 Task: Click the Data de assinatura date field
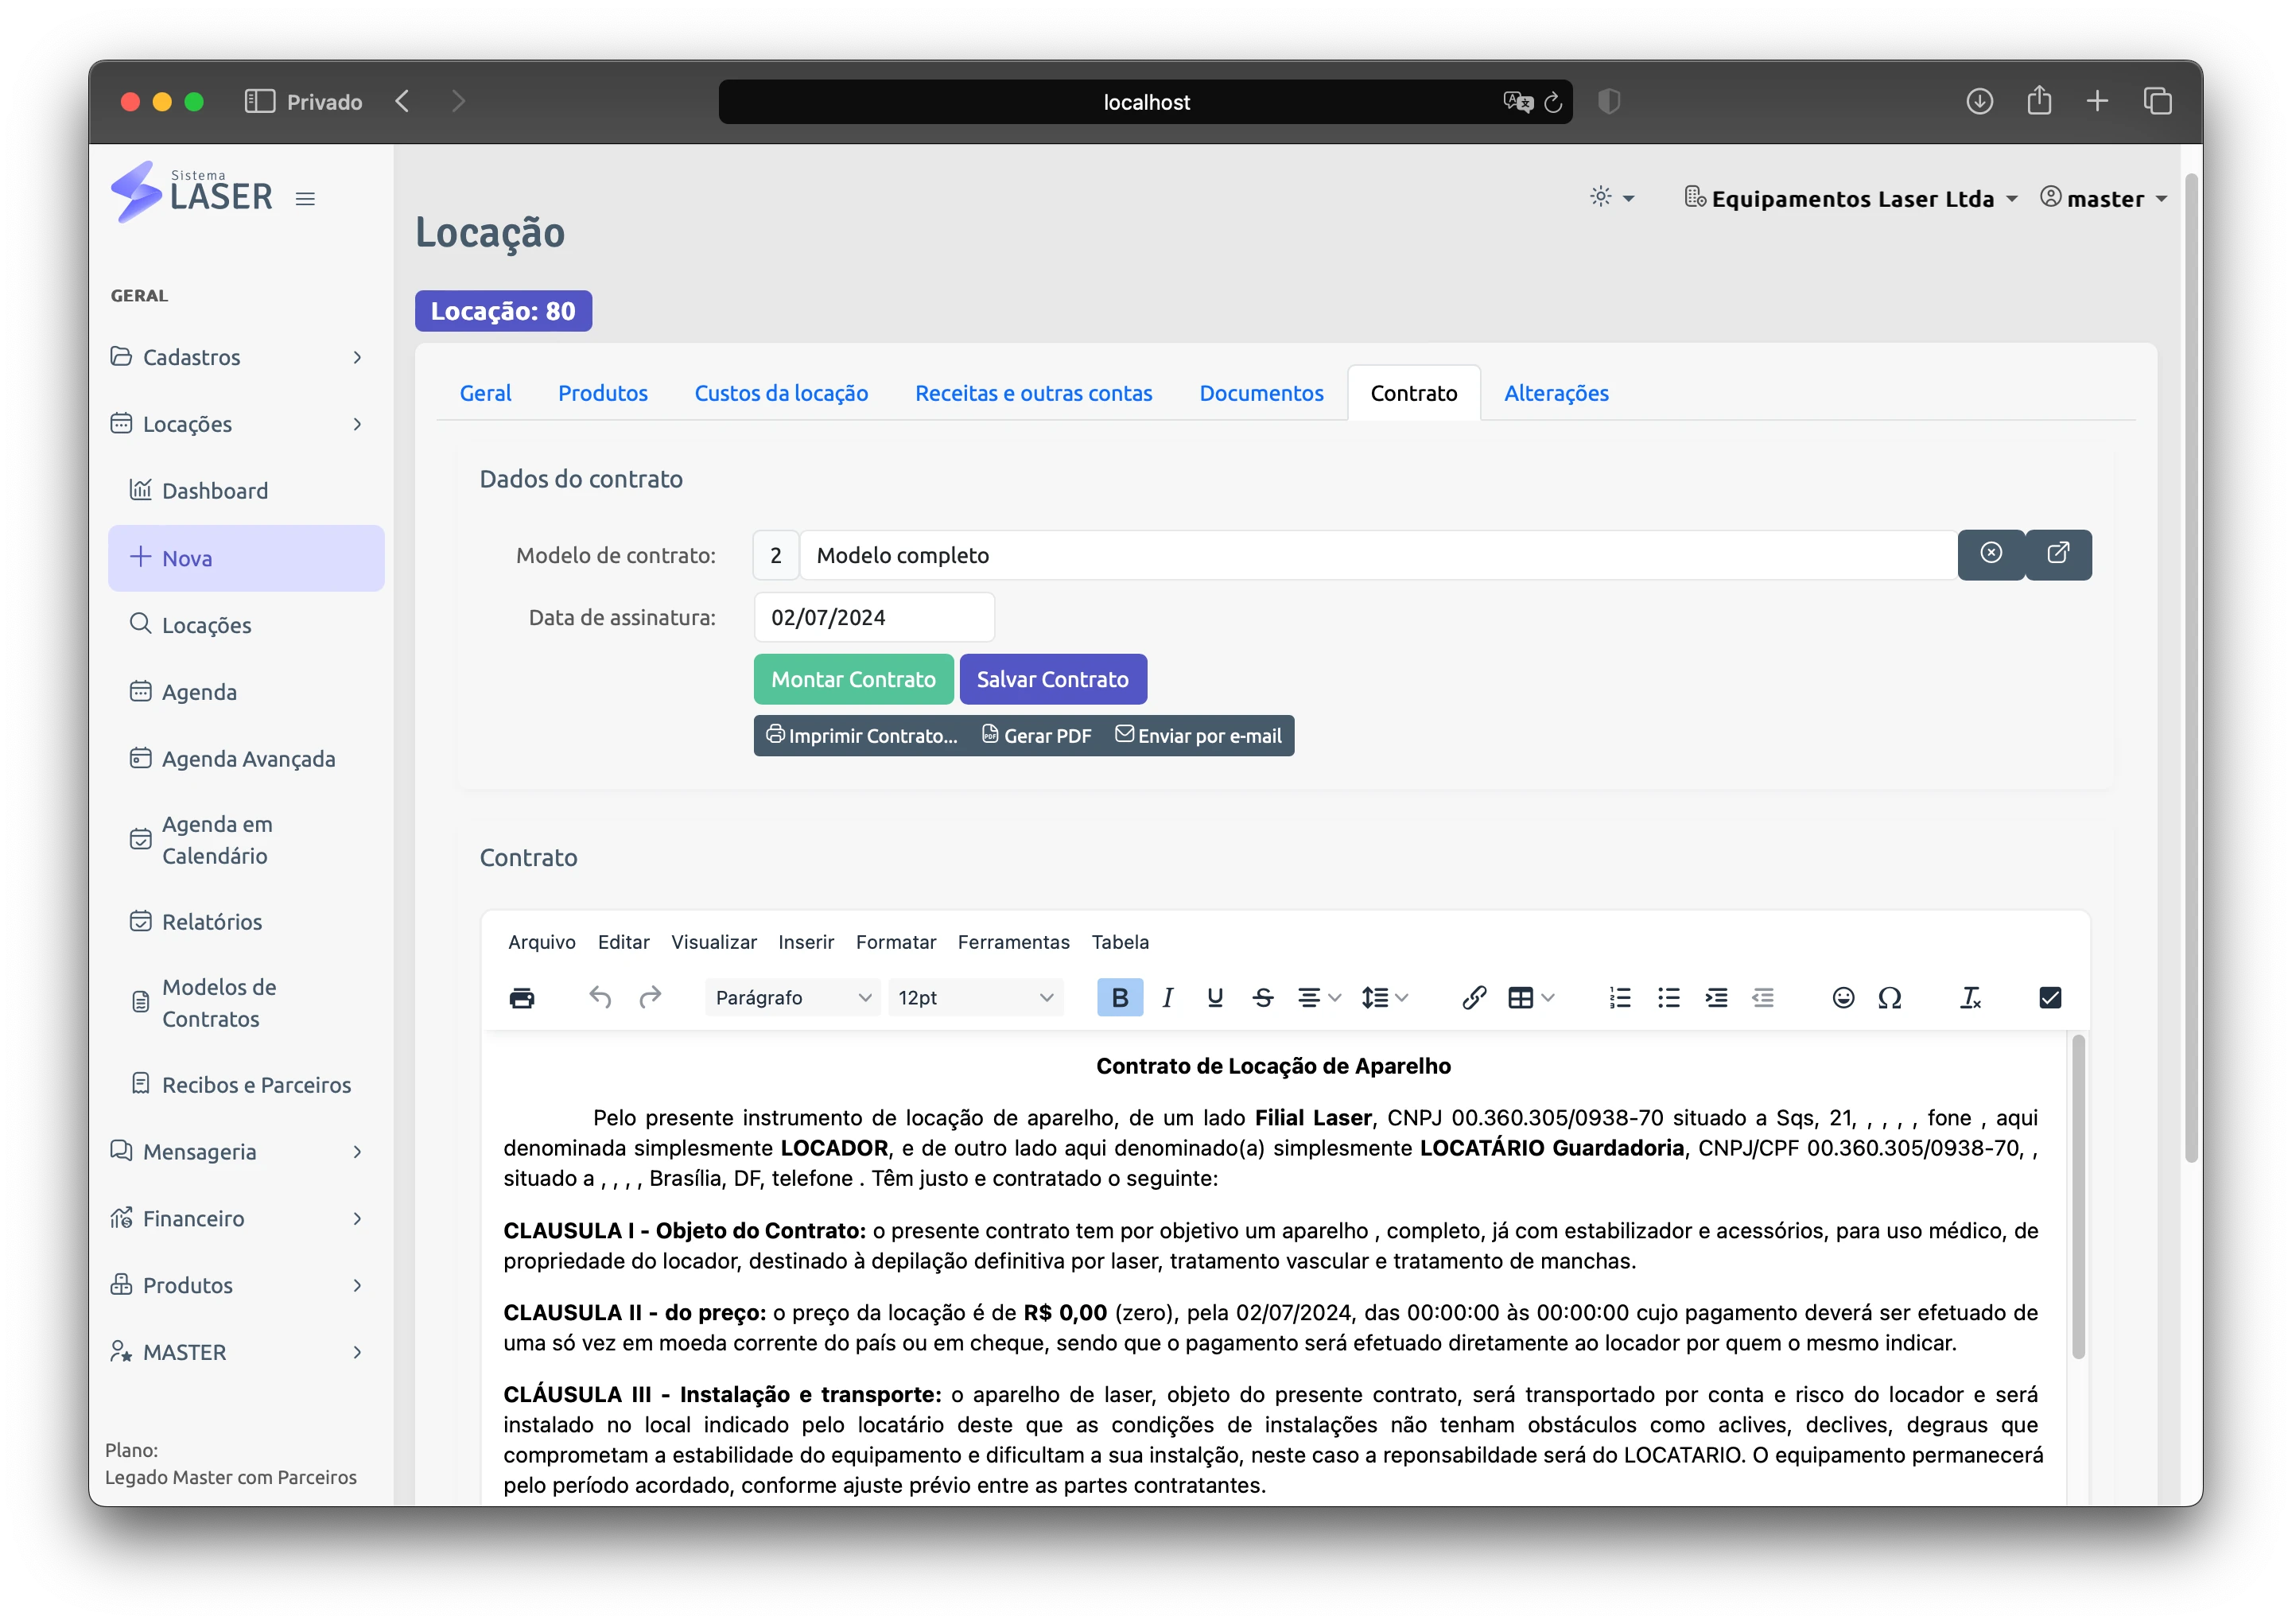[874, 617]
